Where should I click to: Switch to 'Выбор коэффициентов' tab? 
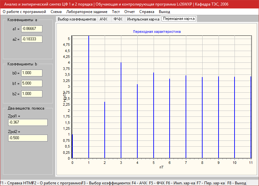[x=77, y=19]
